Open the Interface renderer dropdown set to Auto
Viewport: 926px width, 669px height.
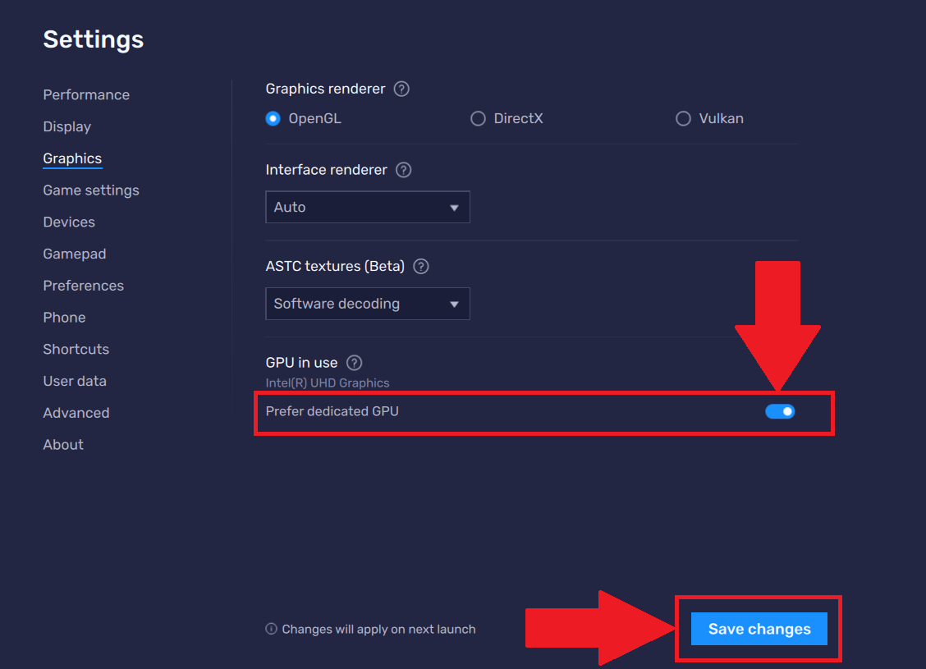click(x=367, y=207)
